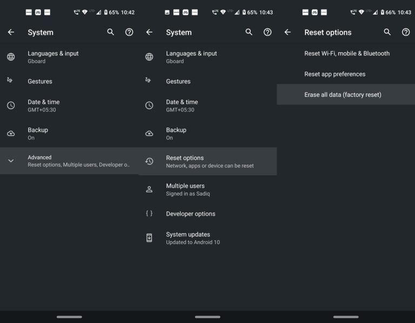Image resolution: width=415 pixels, height=323 pixels.
Task: Tap Gestures on the screen showing Advanced row
Action: (40, 82)
